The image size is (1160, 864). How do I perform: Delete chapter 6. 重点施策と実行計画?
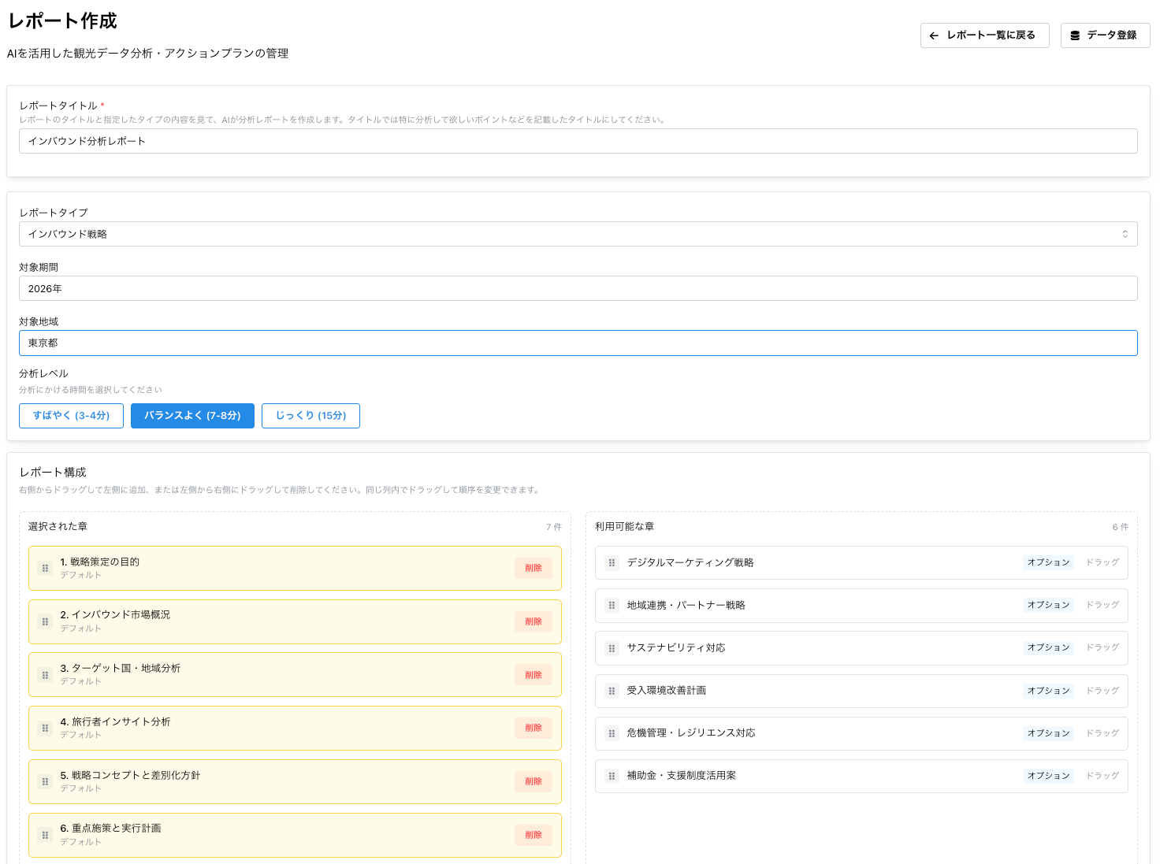coord(534,835)
